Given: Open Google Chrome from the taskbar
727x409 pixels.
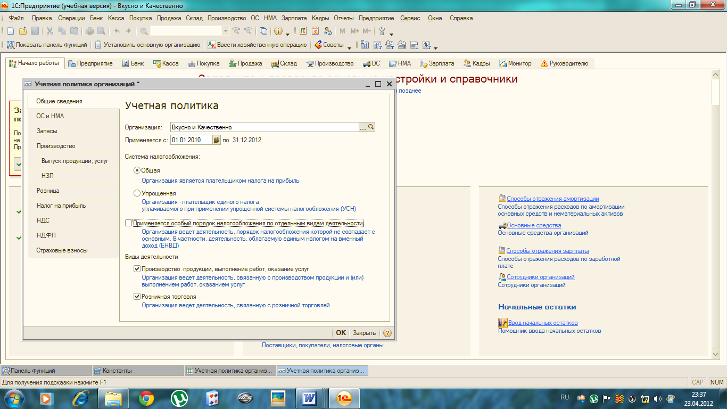Looking at the screenshot, I should [x=146, y=398].
